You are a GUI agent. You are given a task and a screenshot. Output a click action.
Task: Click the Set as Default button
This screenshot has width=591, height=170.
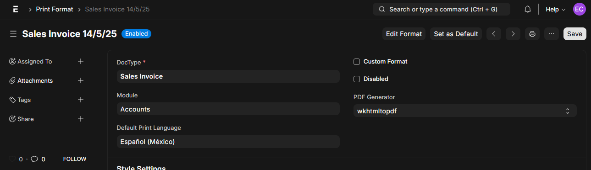click(x=456, y=34)
